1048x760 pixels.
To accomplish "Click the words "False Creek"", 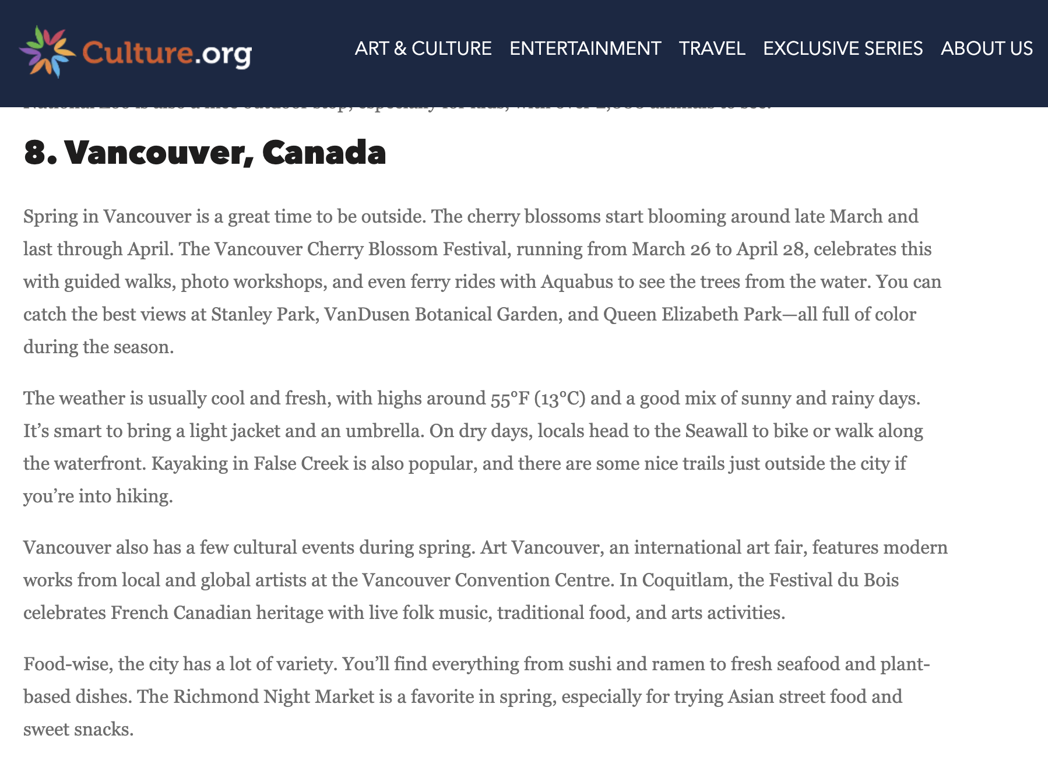I will [x=301, y=464].
